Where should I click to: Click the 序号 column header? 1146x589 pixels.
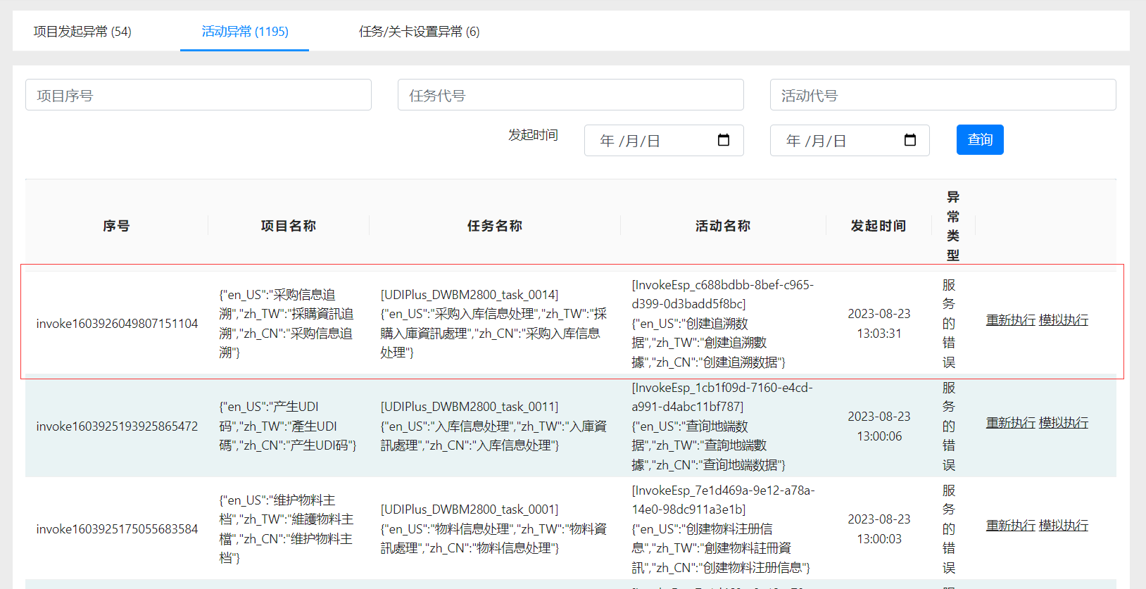[116, 226]
